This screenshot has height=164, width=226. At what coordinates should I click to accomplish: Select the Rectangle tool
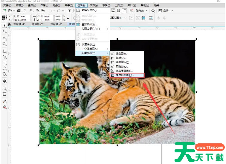coord(4,63)
